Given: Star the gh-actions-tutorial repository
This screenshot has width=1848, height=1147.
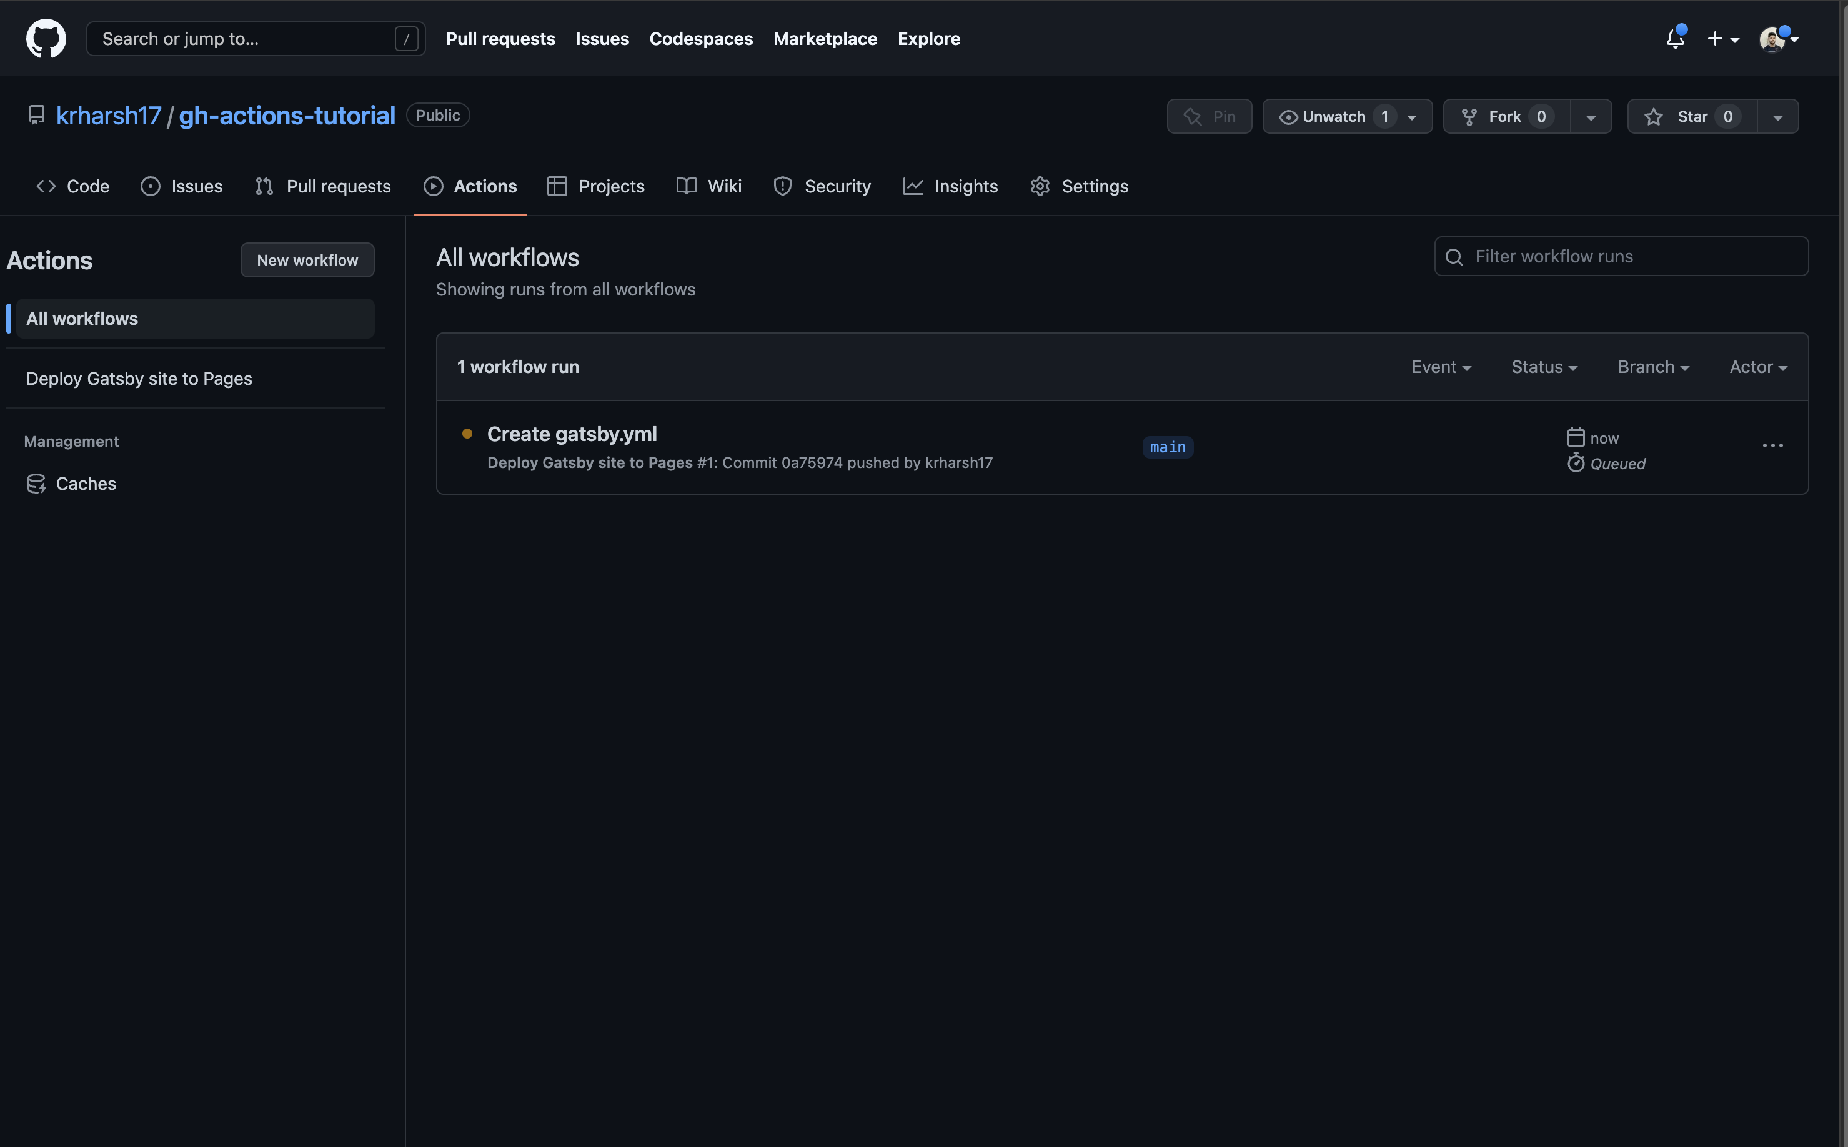Looking at the screenshot, I should pyautogui.click(x=1692, y=117).
